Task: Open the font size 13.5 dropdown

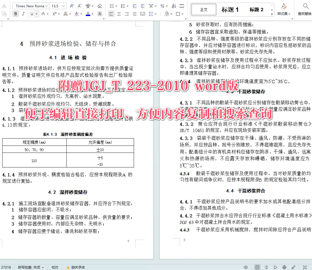Action: (57, 6)
